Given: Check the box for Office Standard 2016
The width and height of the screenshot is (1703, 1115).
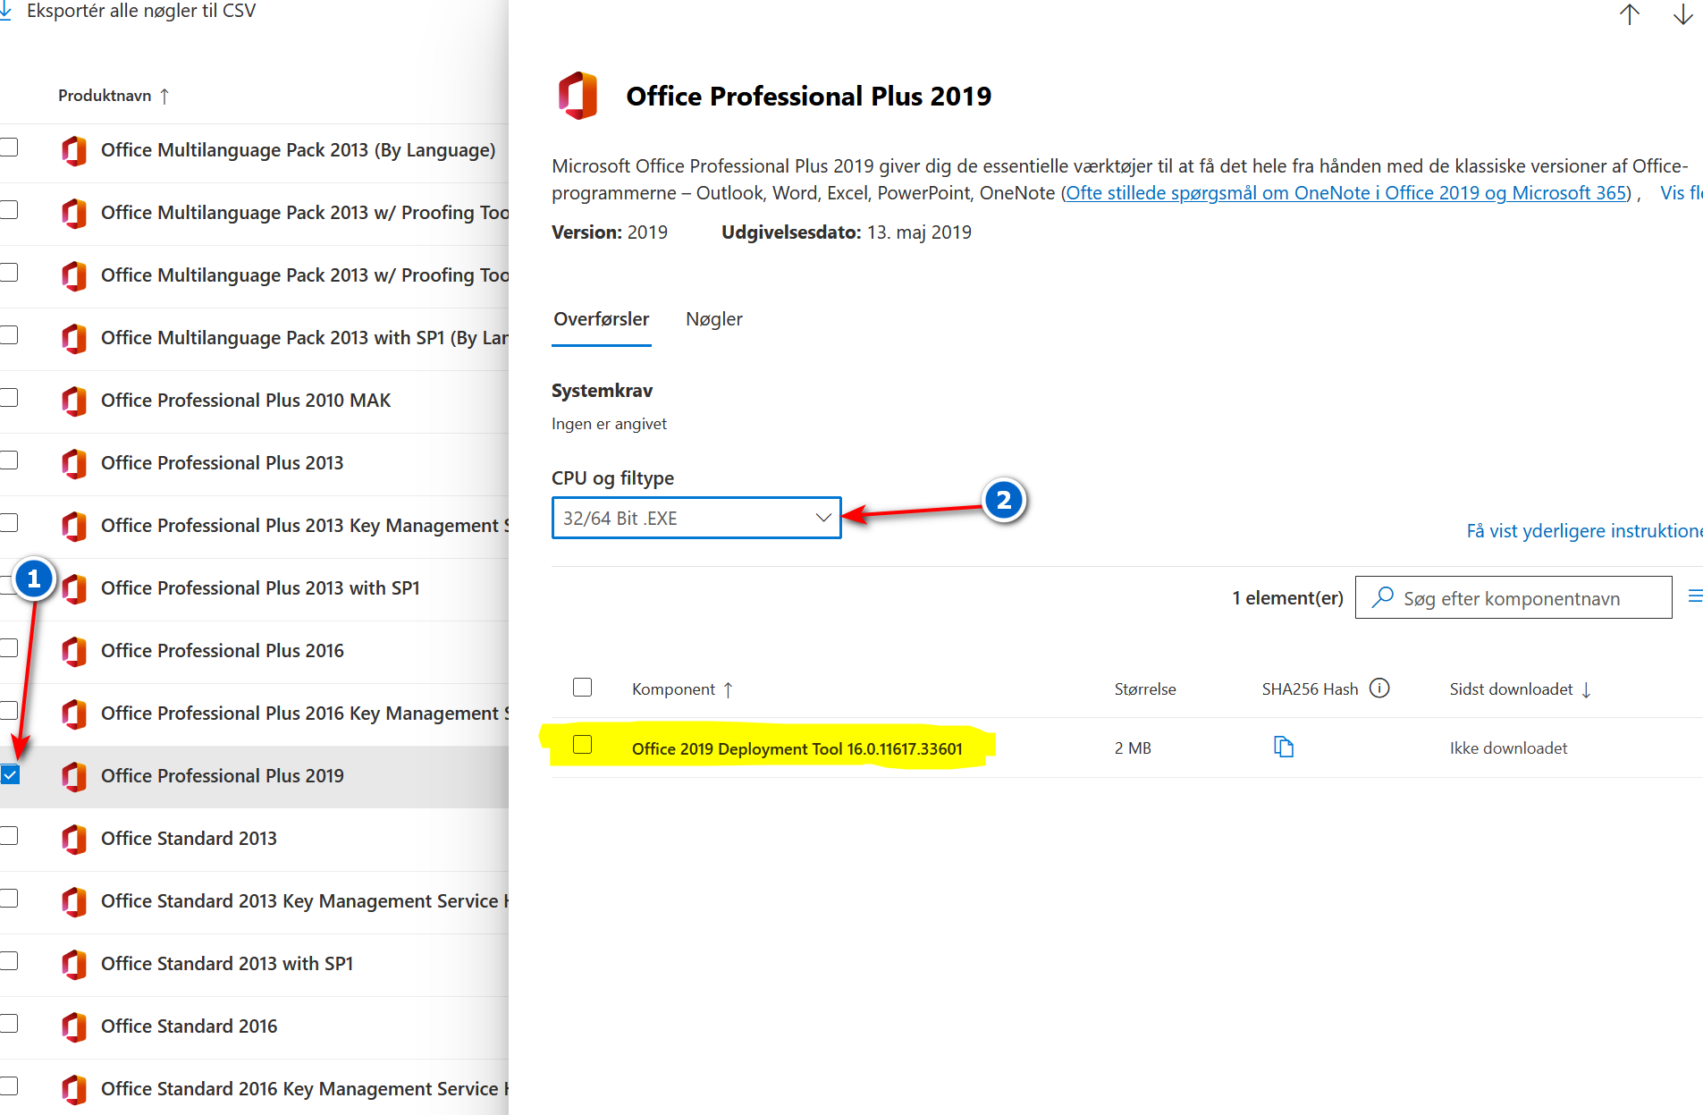Looking at the screenshot, I should (9, 1024).
